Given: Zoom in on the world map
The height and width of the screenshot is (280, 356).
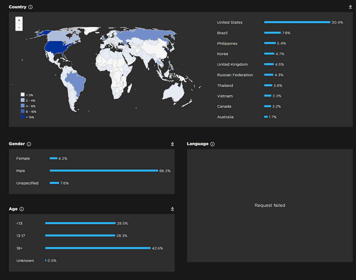Looking at the screenshot, I should (19, 20).
